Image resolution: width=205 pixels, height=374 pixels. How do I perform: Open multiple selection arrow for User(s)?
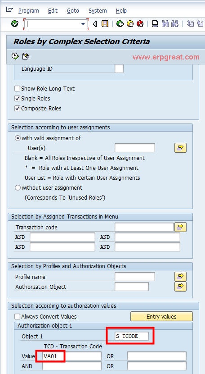180,148
